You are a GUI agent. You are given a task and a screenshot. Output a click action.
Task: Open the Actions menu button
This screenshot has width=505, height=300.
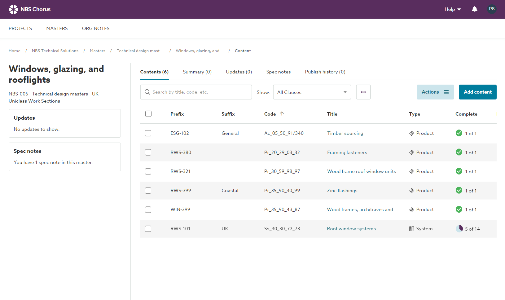(x=435, y=92)
